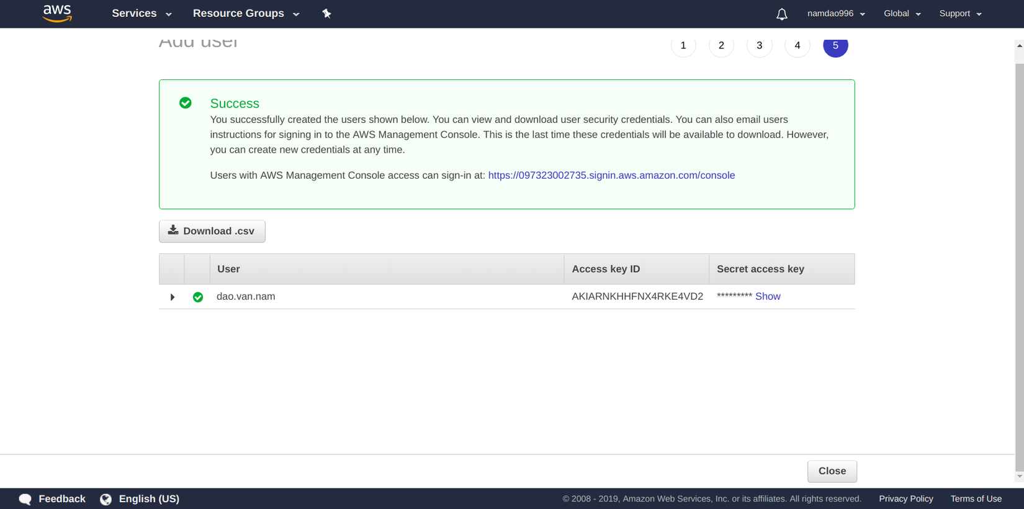Click the AWS logo home icon

(57, 13)
